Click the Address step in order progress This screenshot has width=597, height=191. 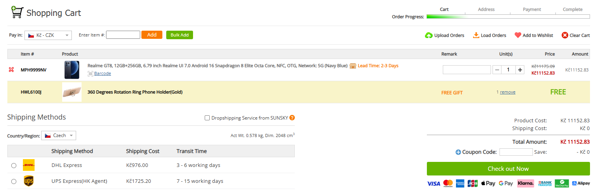point(486,9)
